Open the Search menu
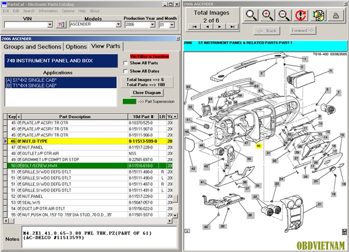Viewport: 349px width, 252px height. (29, 11)
